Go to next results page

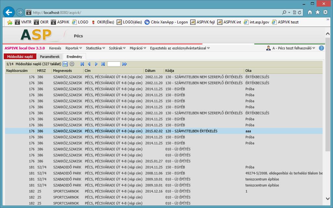click(x=96, y=64)
